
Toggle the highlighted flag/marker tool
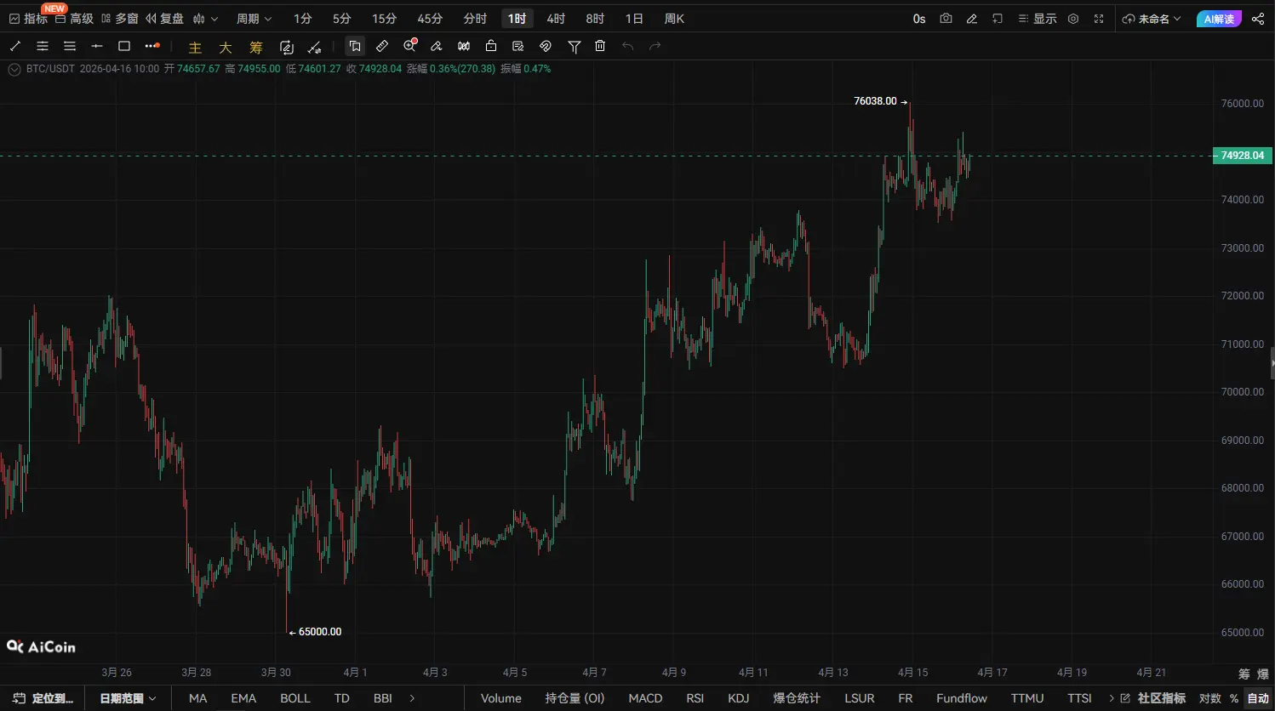click(x=355, y=46)
